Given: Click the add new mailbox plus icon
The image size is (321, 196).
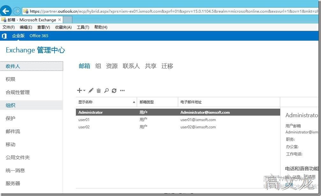Looking at the screenshot, I should pyautogui.click(x=79, y=90).
